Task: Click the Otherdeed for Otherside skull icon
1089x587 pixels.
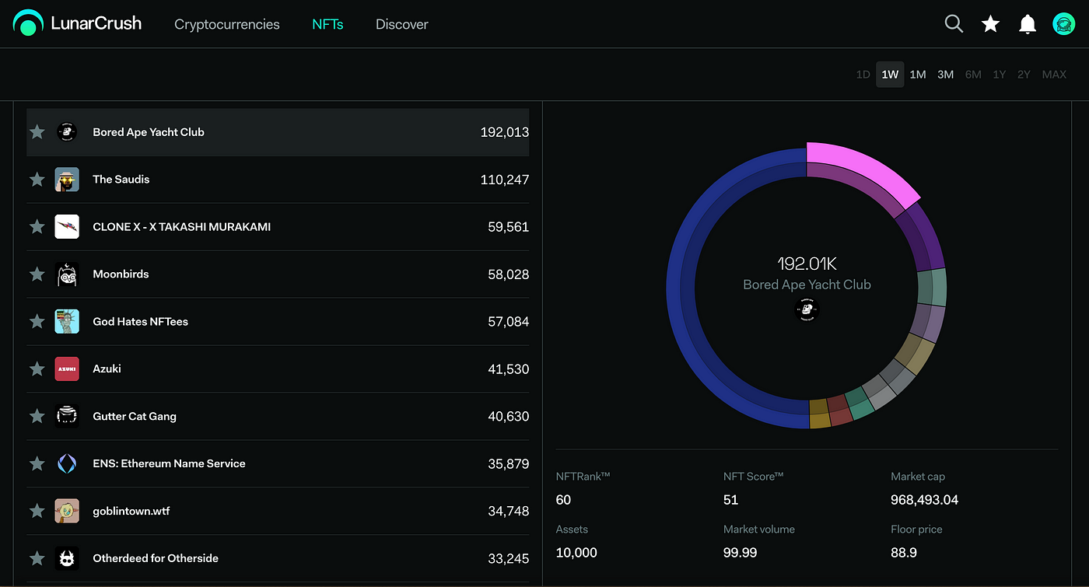Action: point(67,558)
